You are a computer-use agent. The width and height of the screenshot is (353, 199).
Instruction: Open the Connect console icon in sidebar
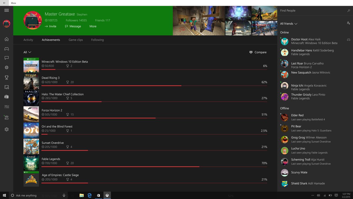(6, 118)
